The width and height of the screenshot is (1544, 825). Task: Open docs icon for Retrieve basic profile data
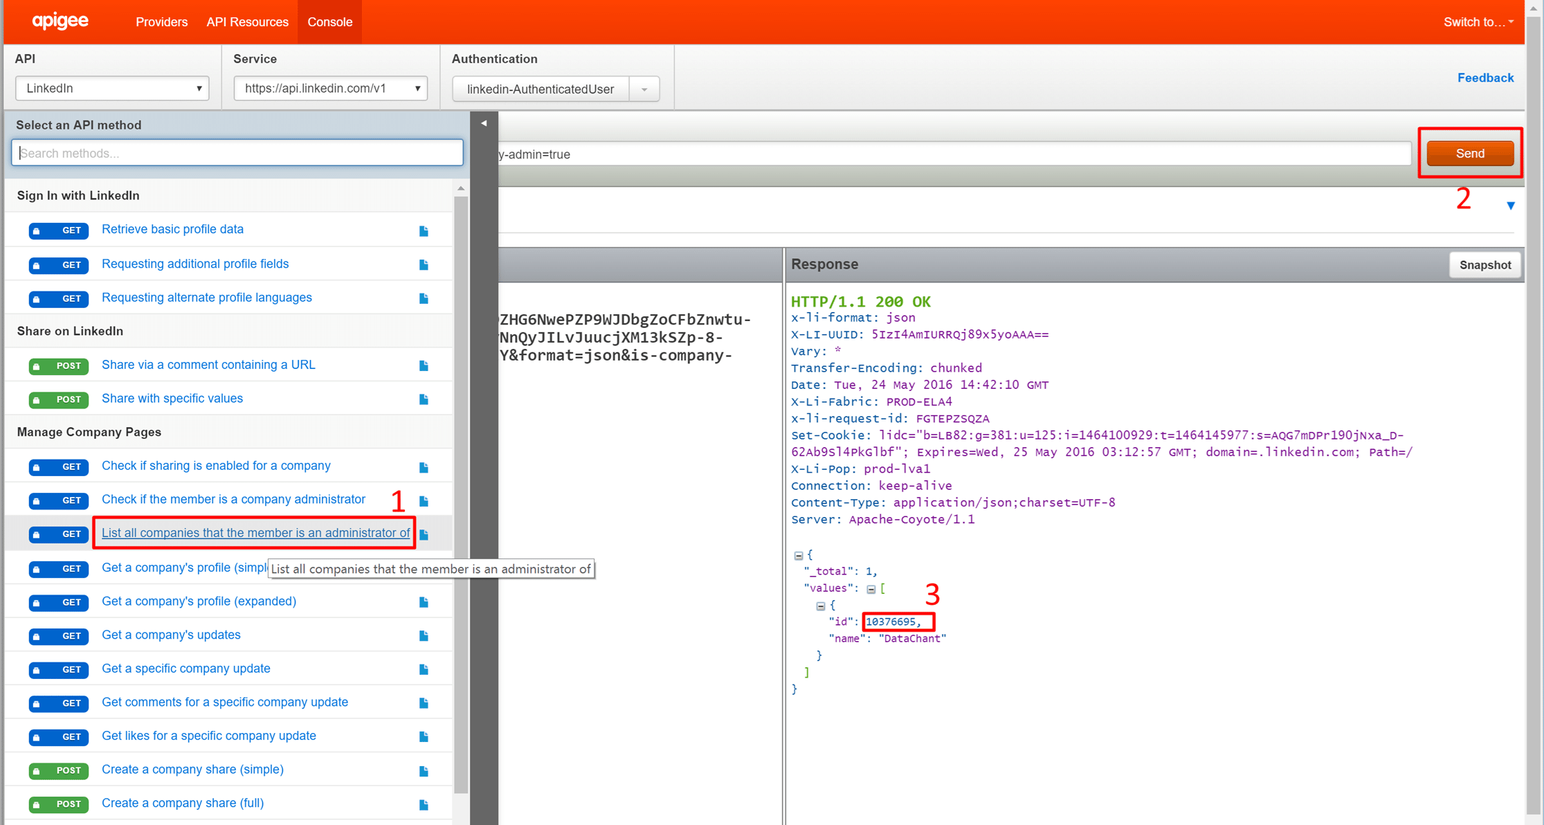[424, 230]
